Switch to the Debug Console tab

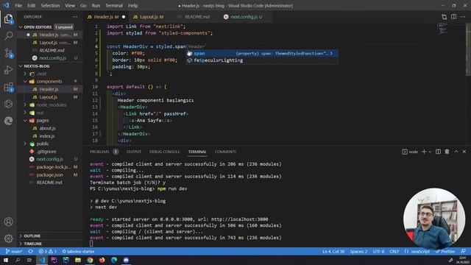pos(164,152)
